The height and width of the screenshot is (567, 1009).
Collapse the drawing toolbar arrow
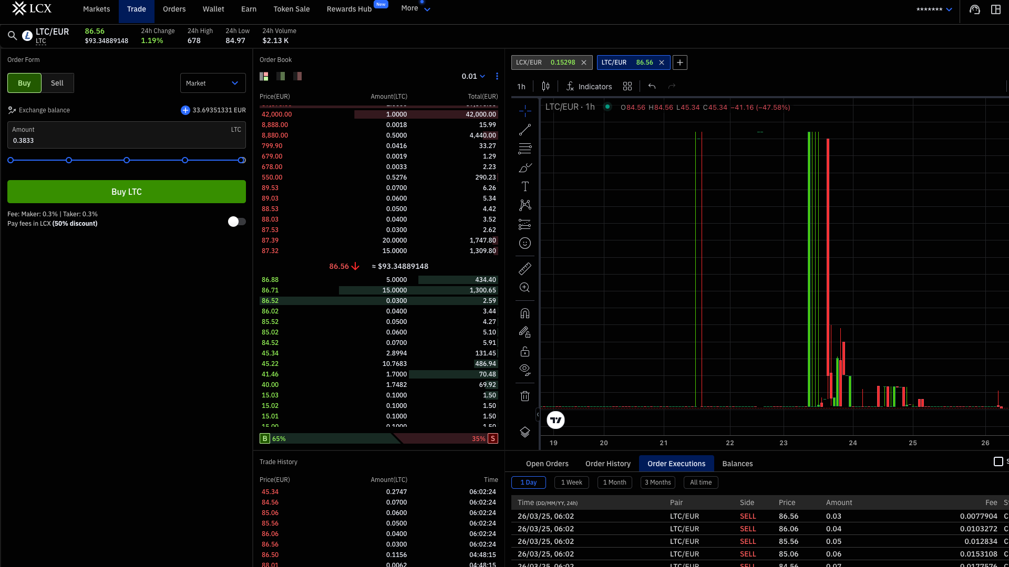[538, 415]
